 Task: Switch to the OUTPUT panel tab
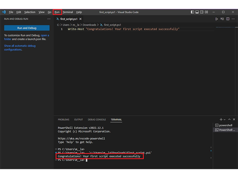pyautogui.click(x=79, y=120)
